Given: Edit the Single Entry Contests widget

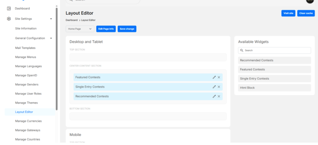Looking at the screenshot, I should pos(214,87).
